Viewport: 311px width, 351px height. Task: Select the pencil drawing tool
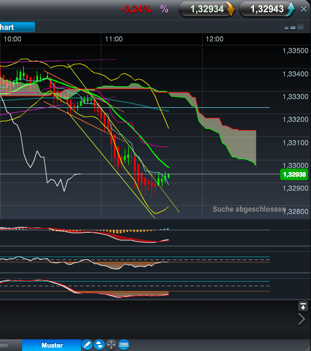pyautogui.click(x=87, y=345)
